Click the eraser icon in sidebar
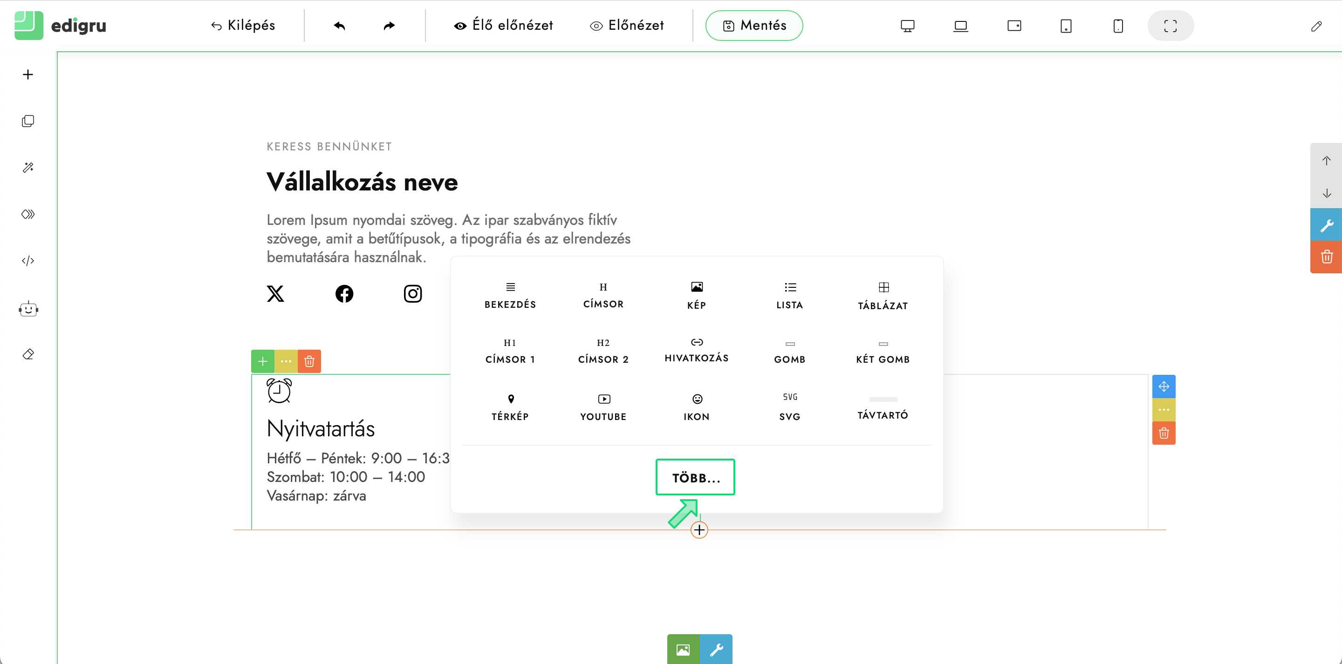Viewport: 1342px width, 664px height. [28, 354]
